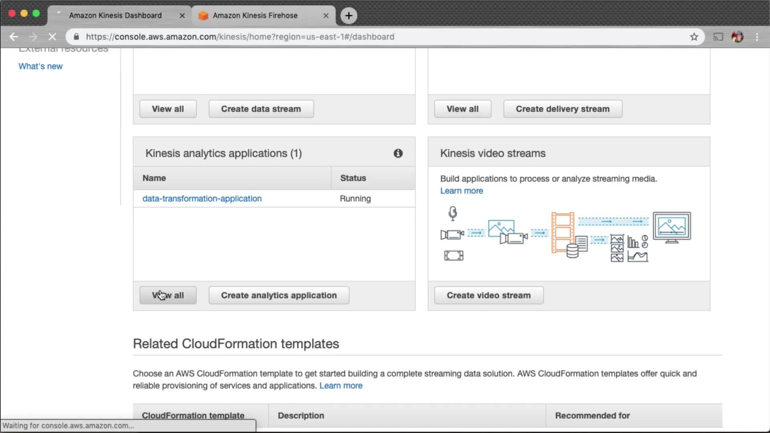This screenshot has height=433, width=770.
Task: Click Create data stream button
Action: point(261,109)
